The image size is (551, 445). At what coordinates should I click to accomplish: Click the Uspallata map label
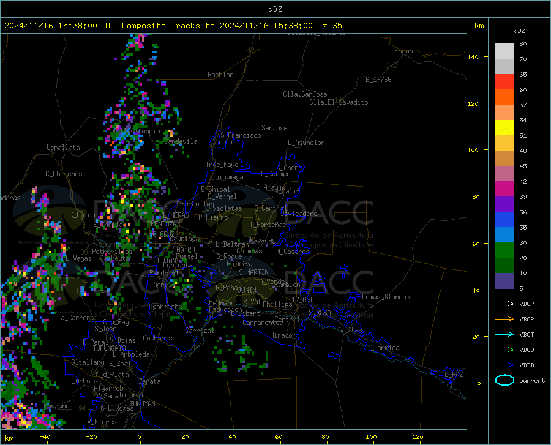click(x=63, y=148)
